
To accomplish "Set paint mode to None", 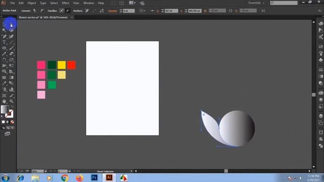I will (x=12, y=122).
